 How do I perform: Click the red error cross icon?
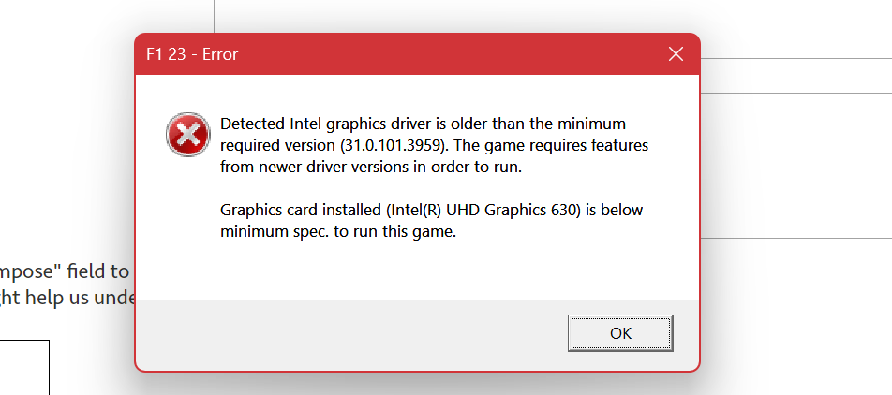(x=188, y=135)
